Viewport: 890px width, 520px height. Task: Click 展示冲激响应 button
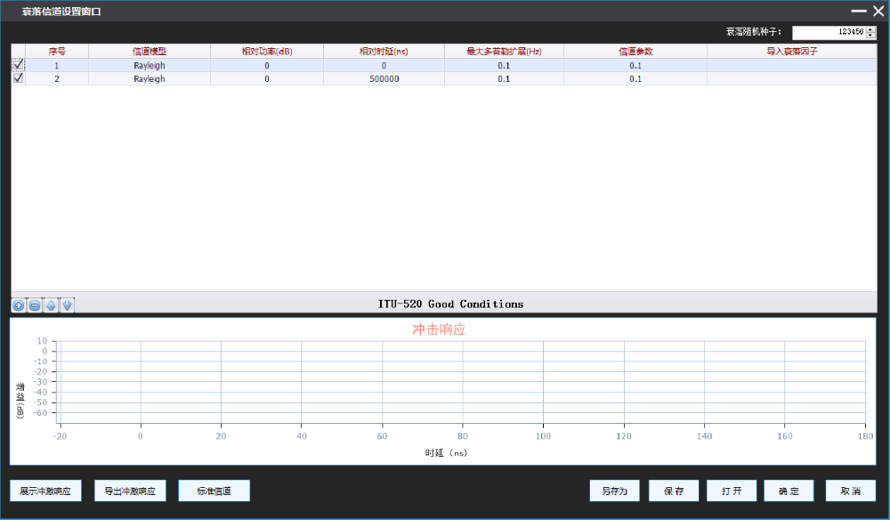coord(45,491)
